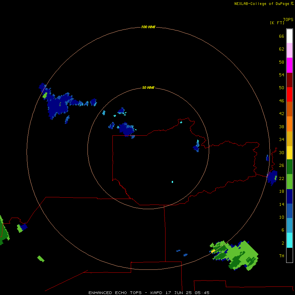The height and width of the screenshot is (295, 295).
Task: Click the "54" legend value
Action: point(282,75)
